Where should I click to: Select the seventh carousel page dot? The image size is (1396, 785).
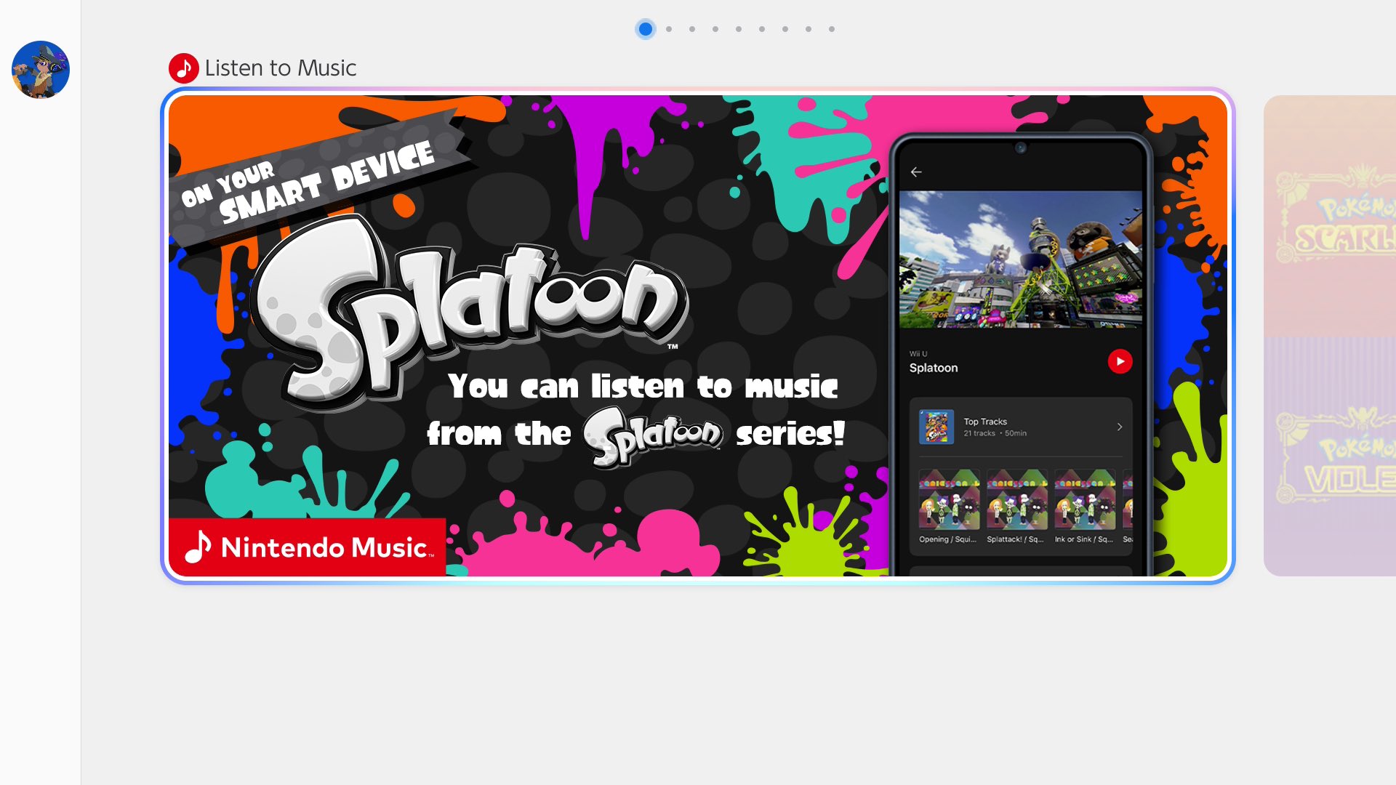point(785,29)
